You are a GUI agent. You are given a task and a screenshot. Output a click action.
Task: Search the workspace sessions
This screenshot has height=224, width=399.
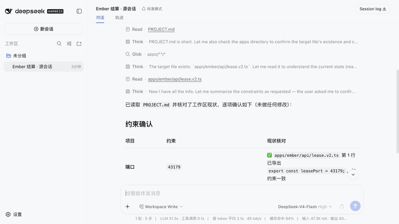click(59, 44)
